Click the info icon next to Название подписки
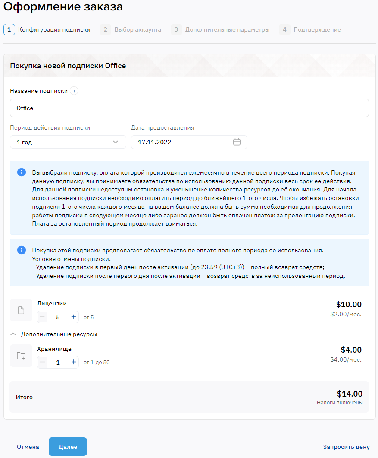378x458 pixels. tap(74, 91)
